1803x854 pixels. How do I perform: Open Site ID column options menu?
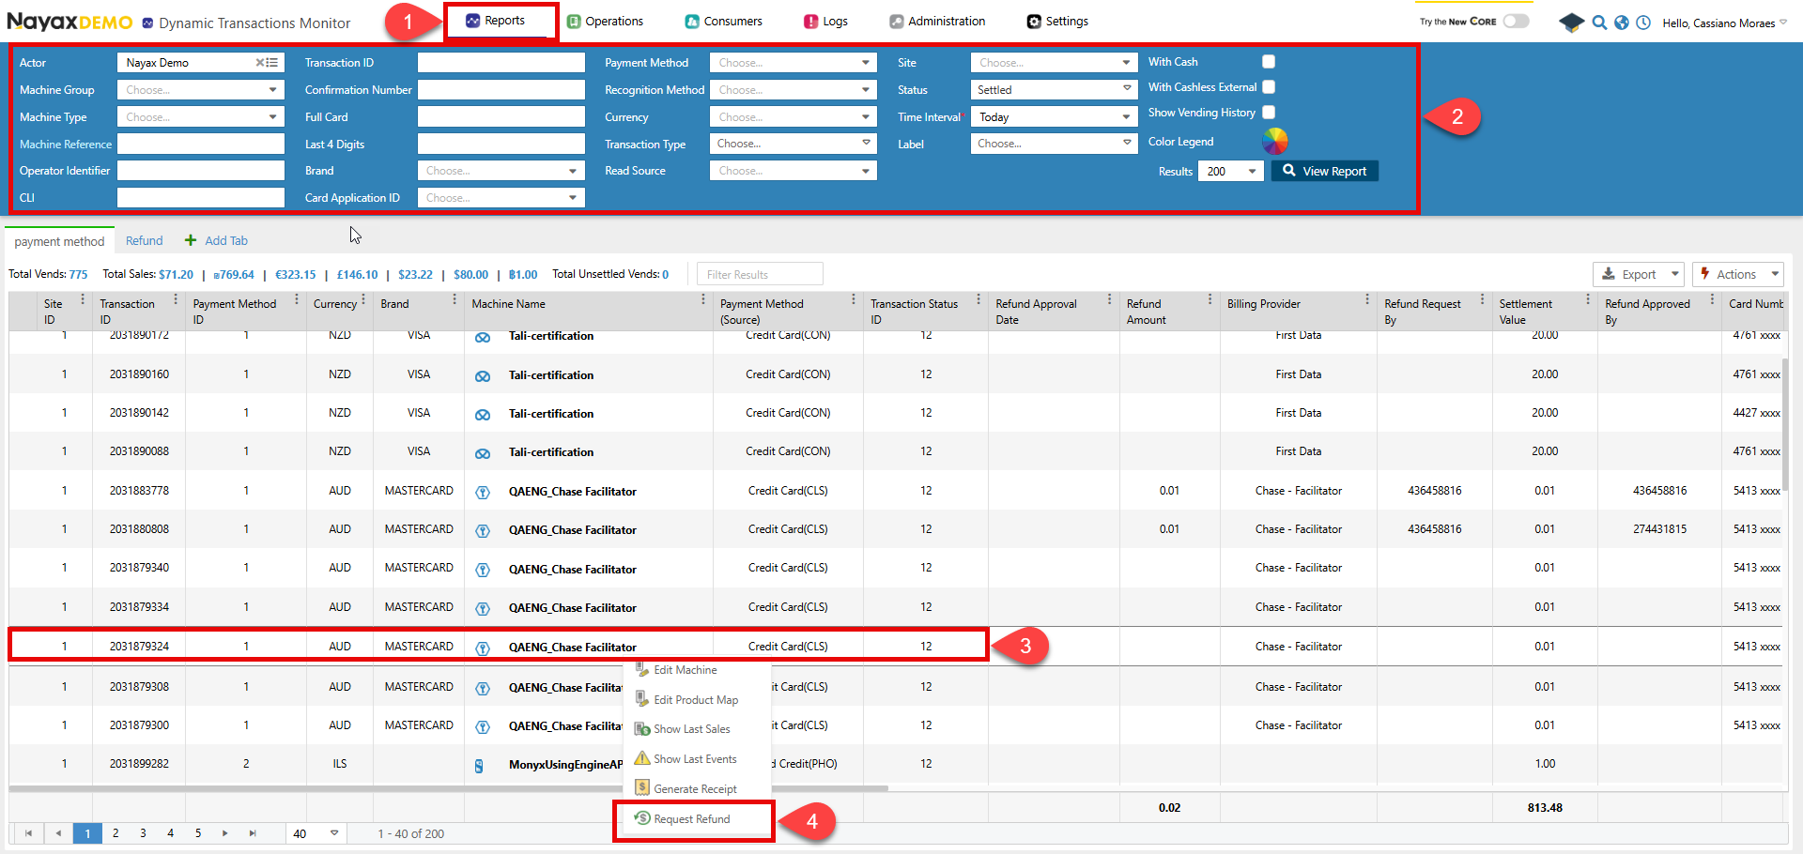83,300
